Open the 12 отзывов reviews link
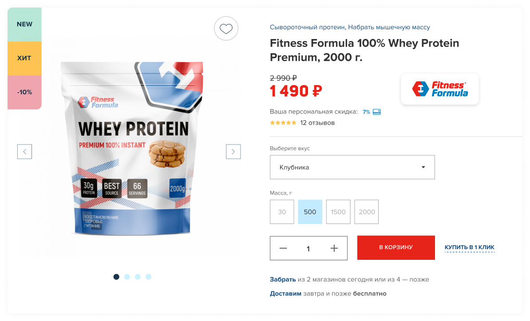 (317, 123)
